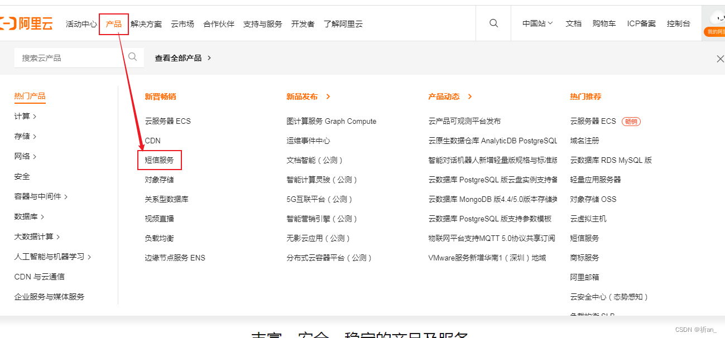Viewport: 725px width, 338px height.
Task: Select the CDN 与云通信 category
Action: tap(40, 277)
